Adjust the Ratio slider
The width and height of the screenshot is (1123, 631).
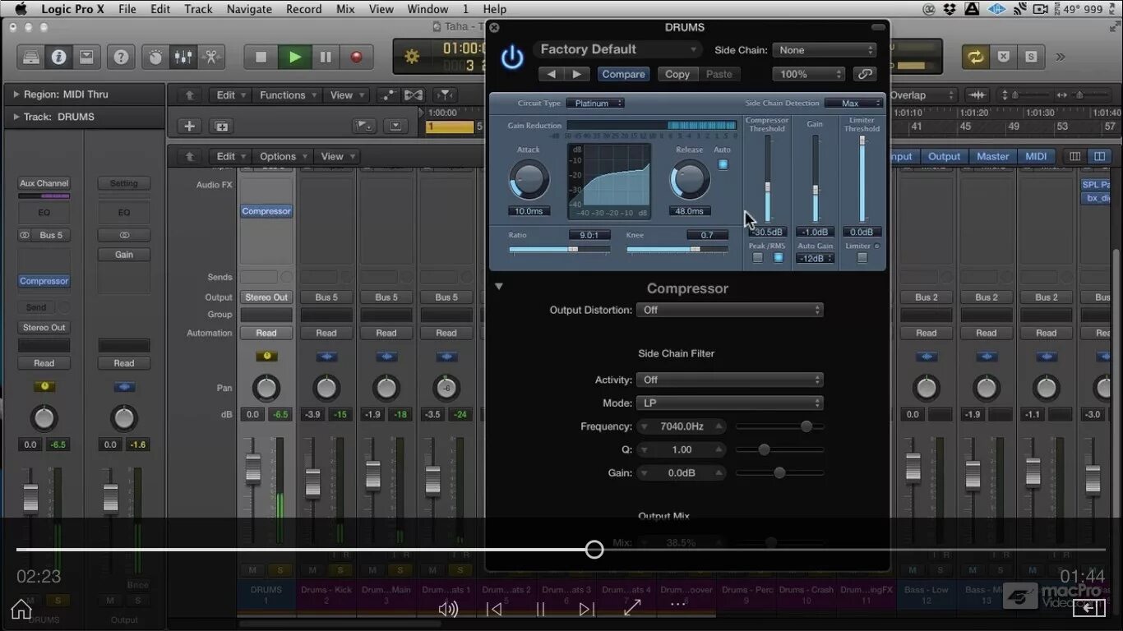point(559,249)
